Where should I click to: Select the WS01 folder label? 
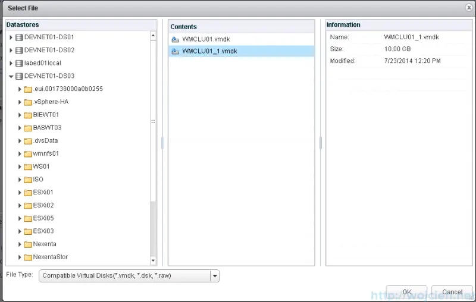pos(41,166)
